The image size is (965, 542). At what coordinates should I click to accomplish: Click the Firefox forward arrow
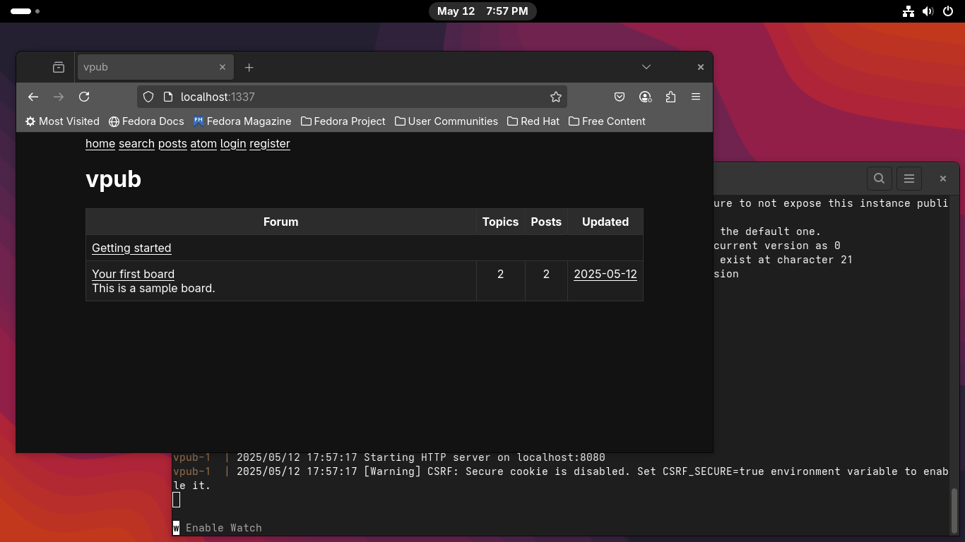coord(59,97)
